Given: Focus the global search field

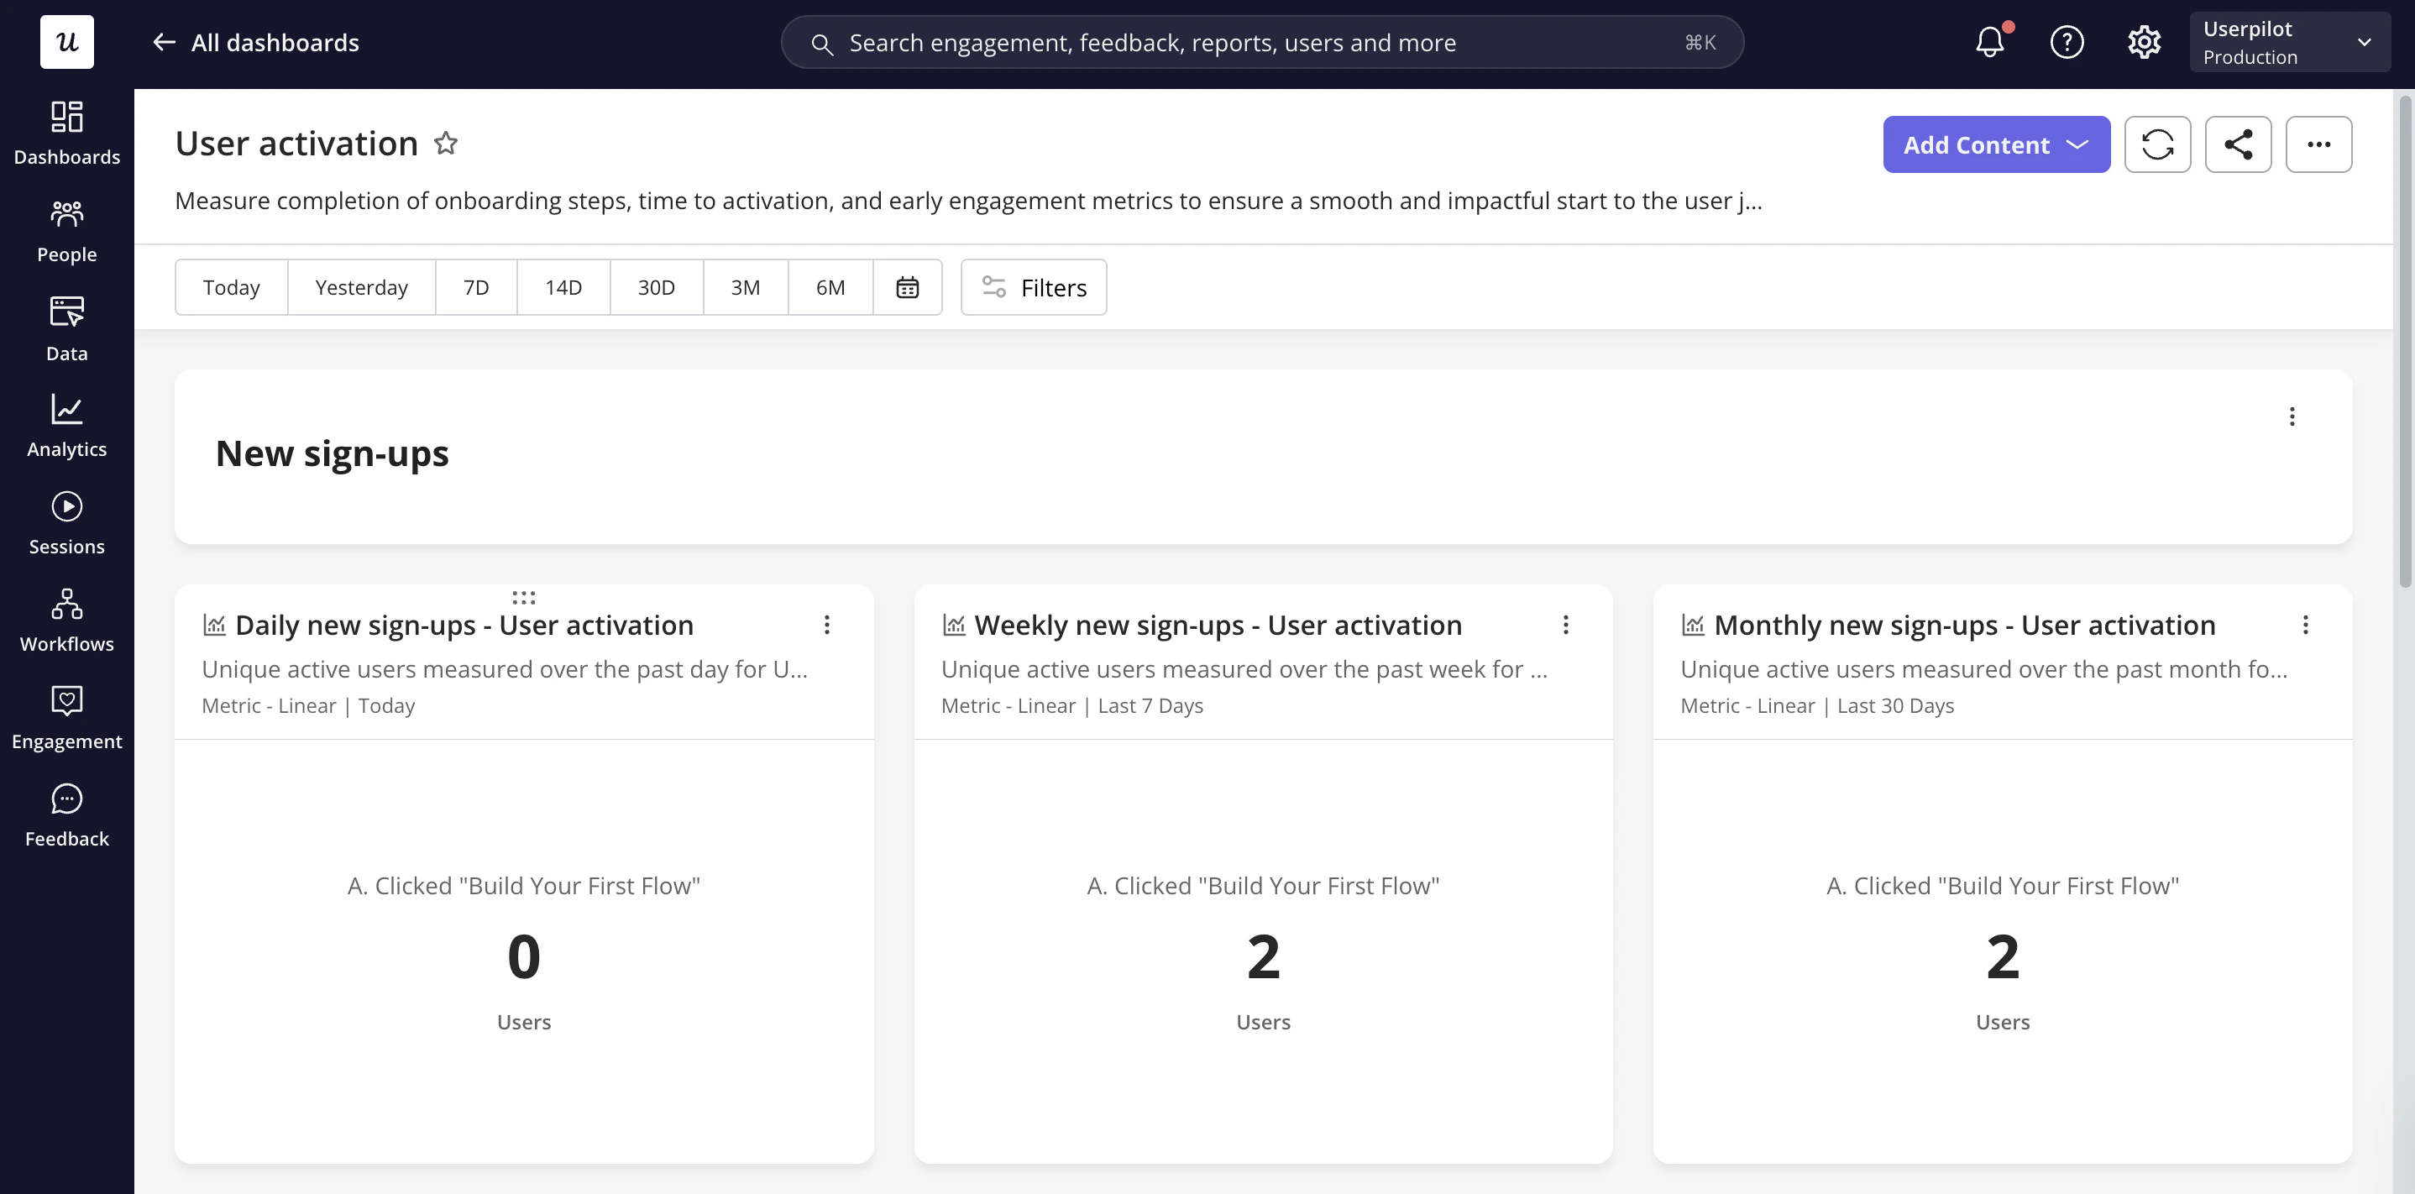Looking at the screenshot, I should tap(1262, 42).
